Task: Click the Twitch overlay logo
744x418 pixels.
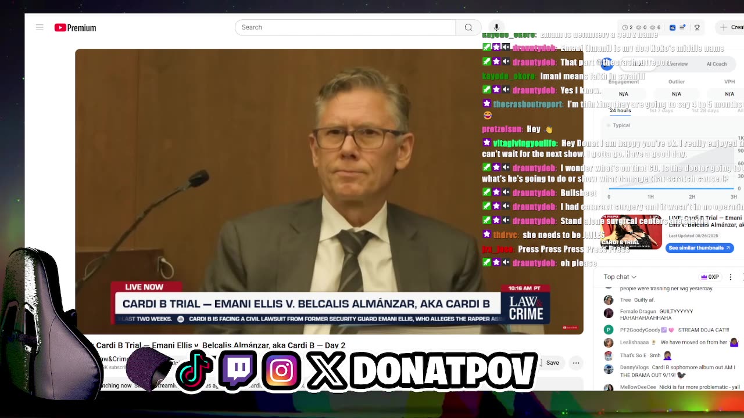Action: click(237, 370)
